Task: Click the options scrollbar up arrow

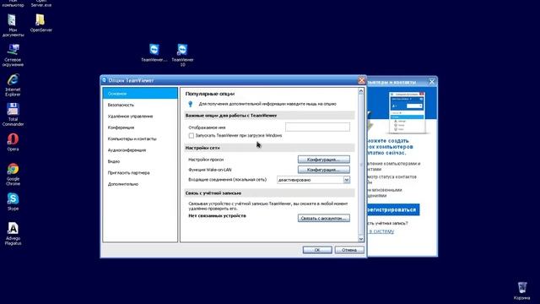Action: (361, 91)
